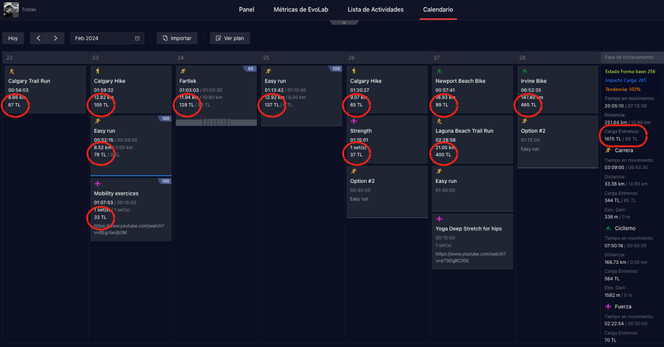Viewport: 664px width, 347px height.
Task: Expand the Fase de Entrenamiento panel header
Action: [x=631, y=58]
